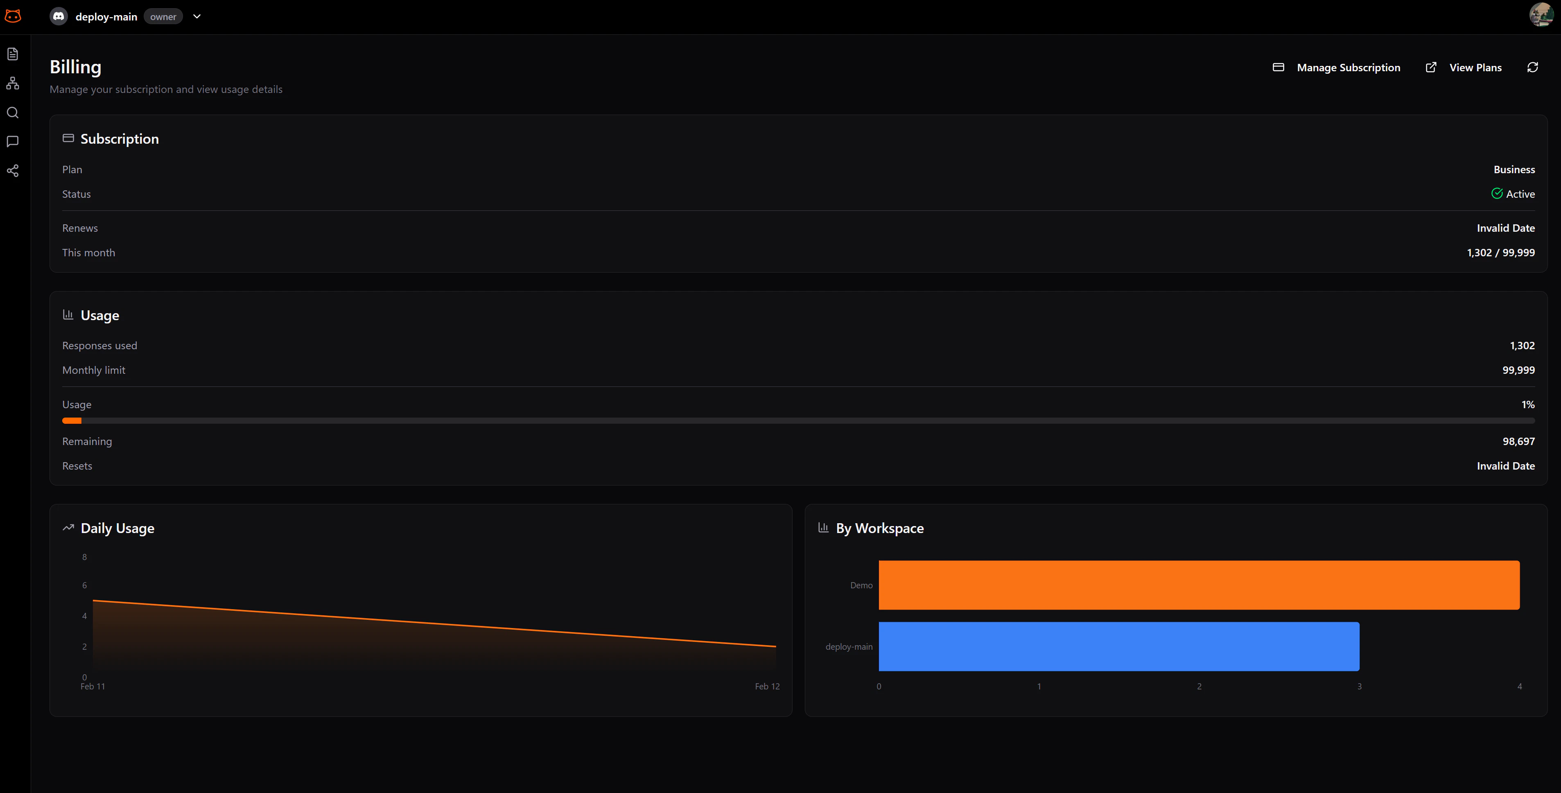
Task: Click the Discord server icon beside deploy-main
Action: pos(59,16)
